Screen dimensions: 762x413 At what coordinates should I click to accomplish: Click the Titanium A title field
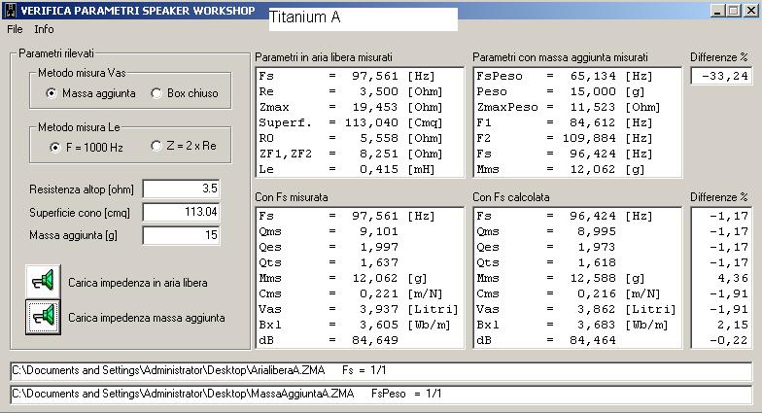(x=364, y=18)
